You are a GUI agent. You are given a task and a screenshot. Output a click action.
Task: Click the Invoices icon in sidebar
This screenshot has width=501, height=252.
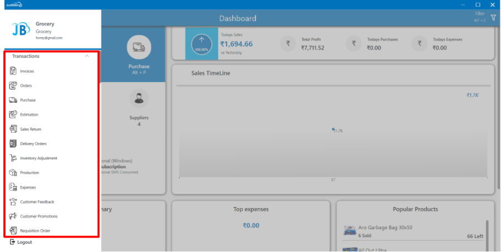[x=13, y=71]
